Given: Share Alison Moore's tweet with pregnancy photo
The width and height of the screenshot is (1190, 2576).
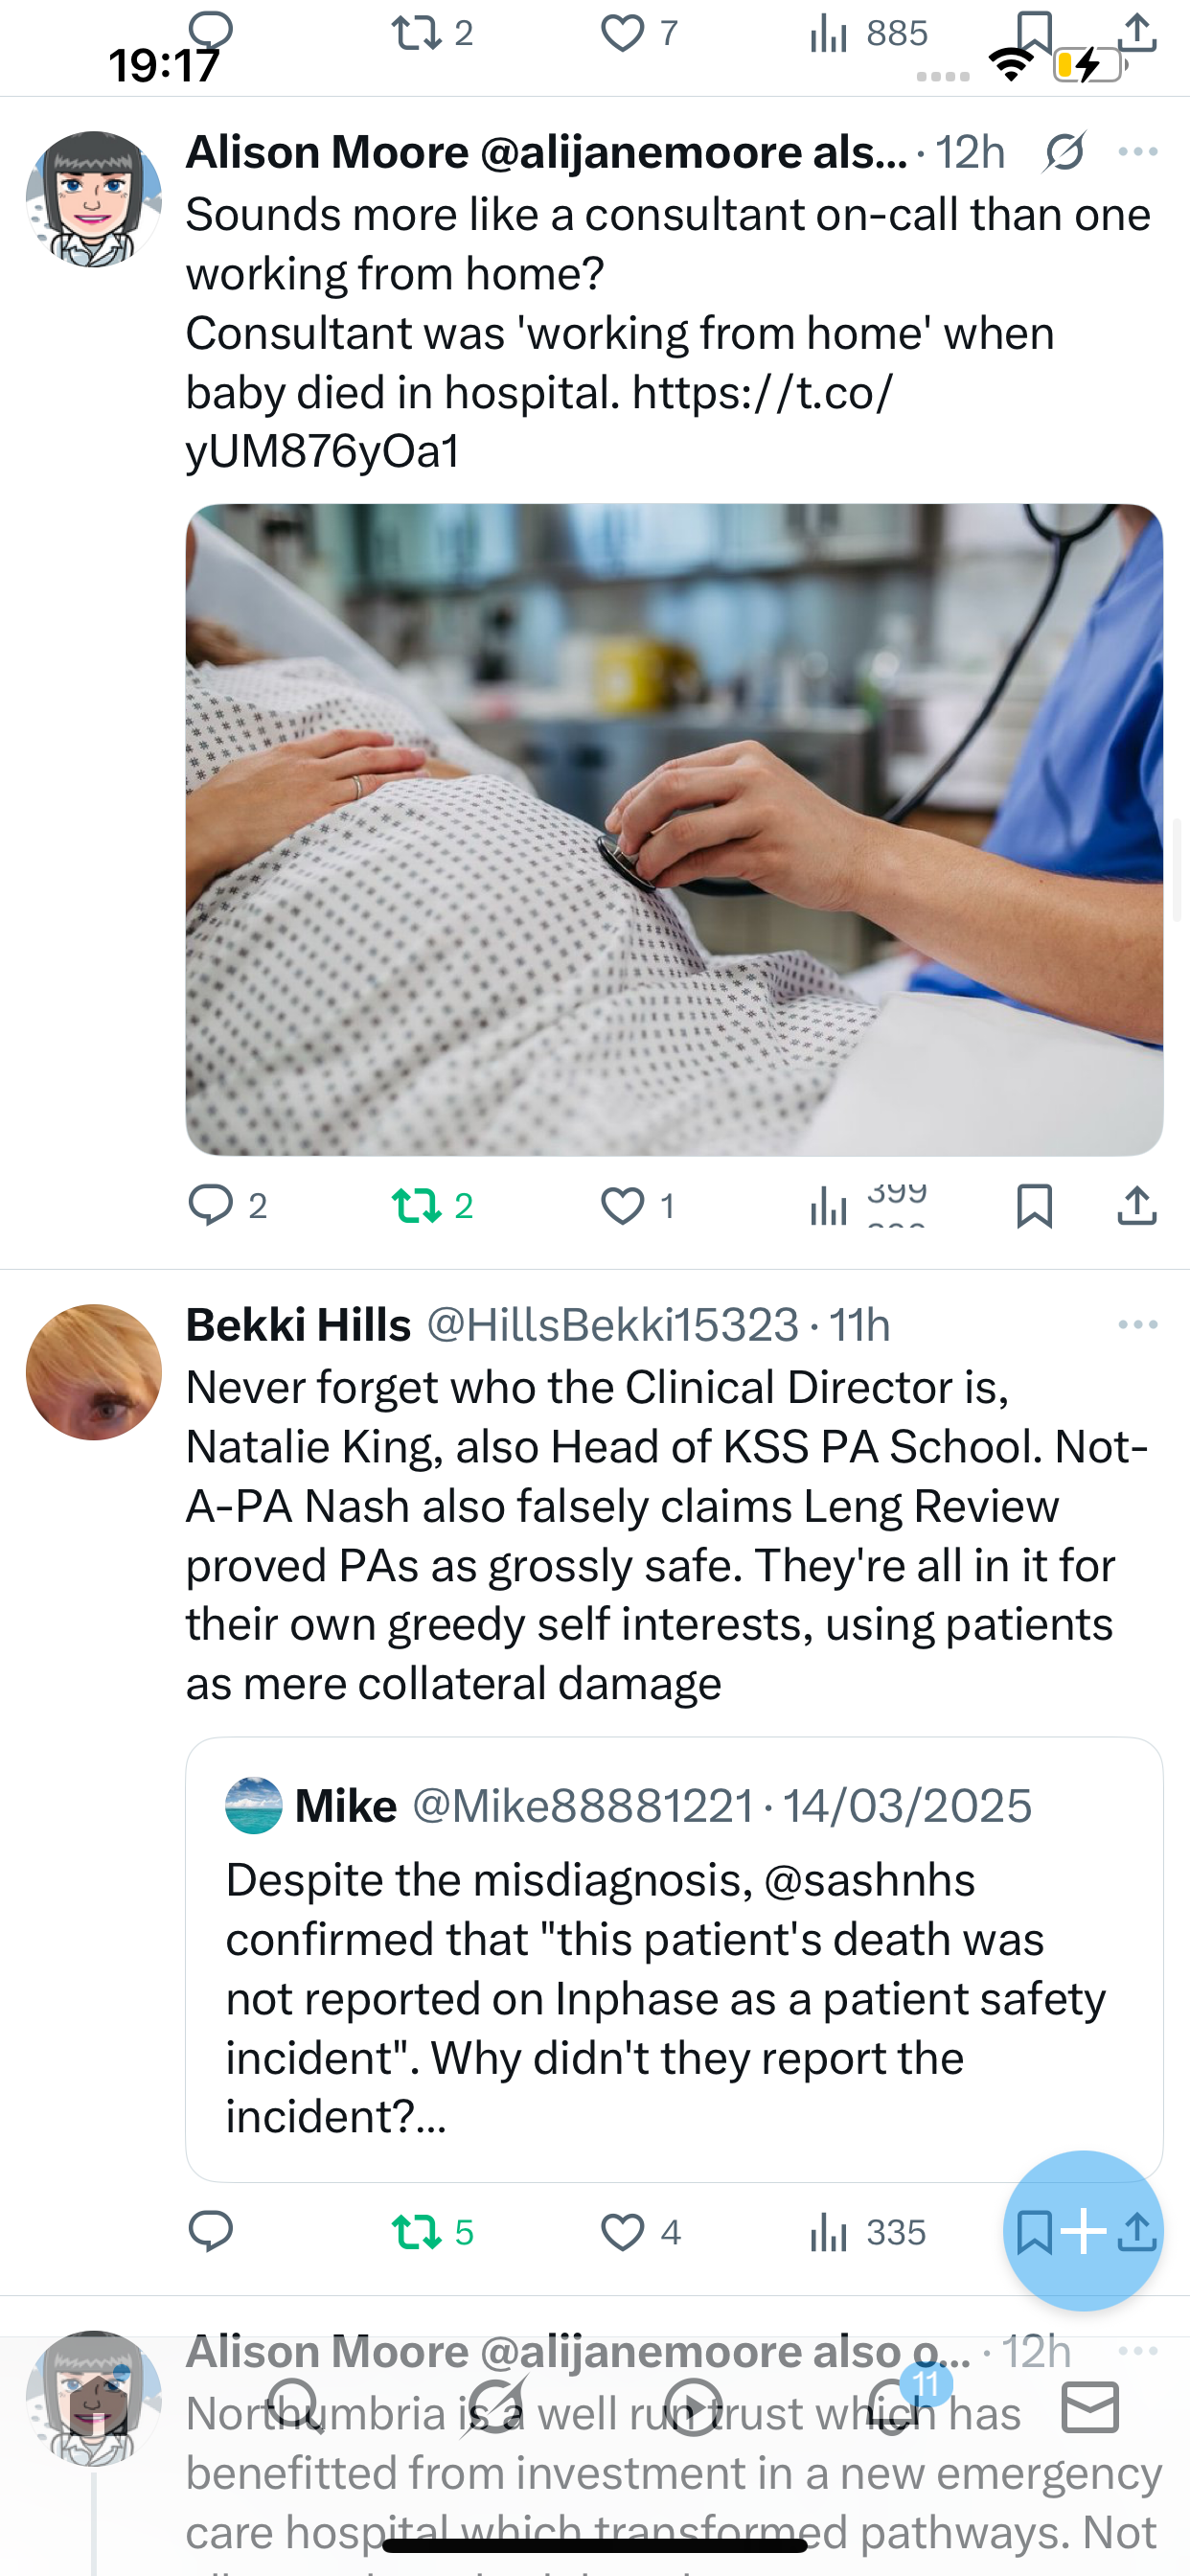Looking at the screenshot, I should point(1137,1205).
